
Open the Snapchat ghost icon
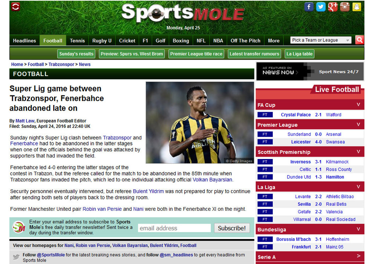[x=357, y=7]
